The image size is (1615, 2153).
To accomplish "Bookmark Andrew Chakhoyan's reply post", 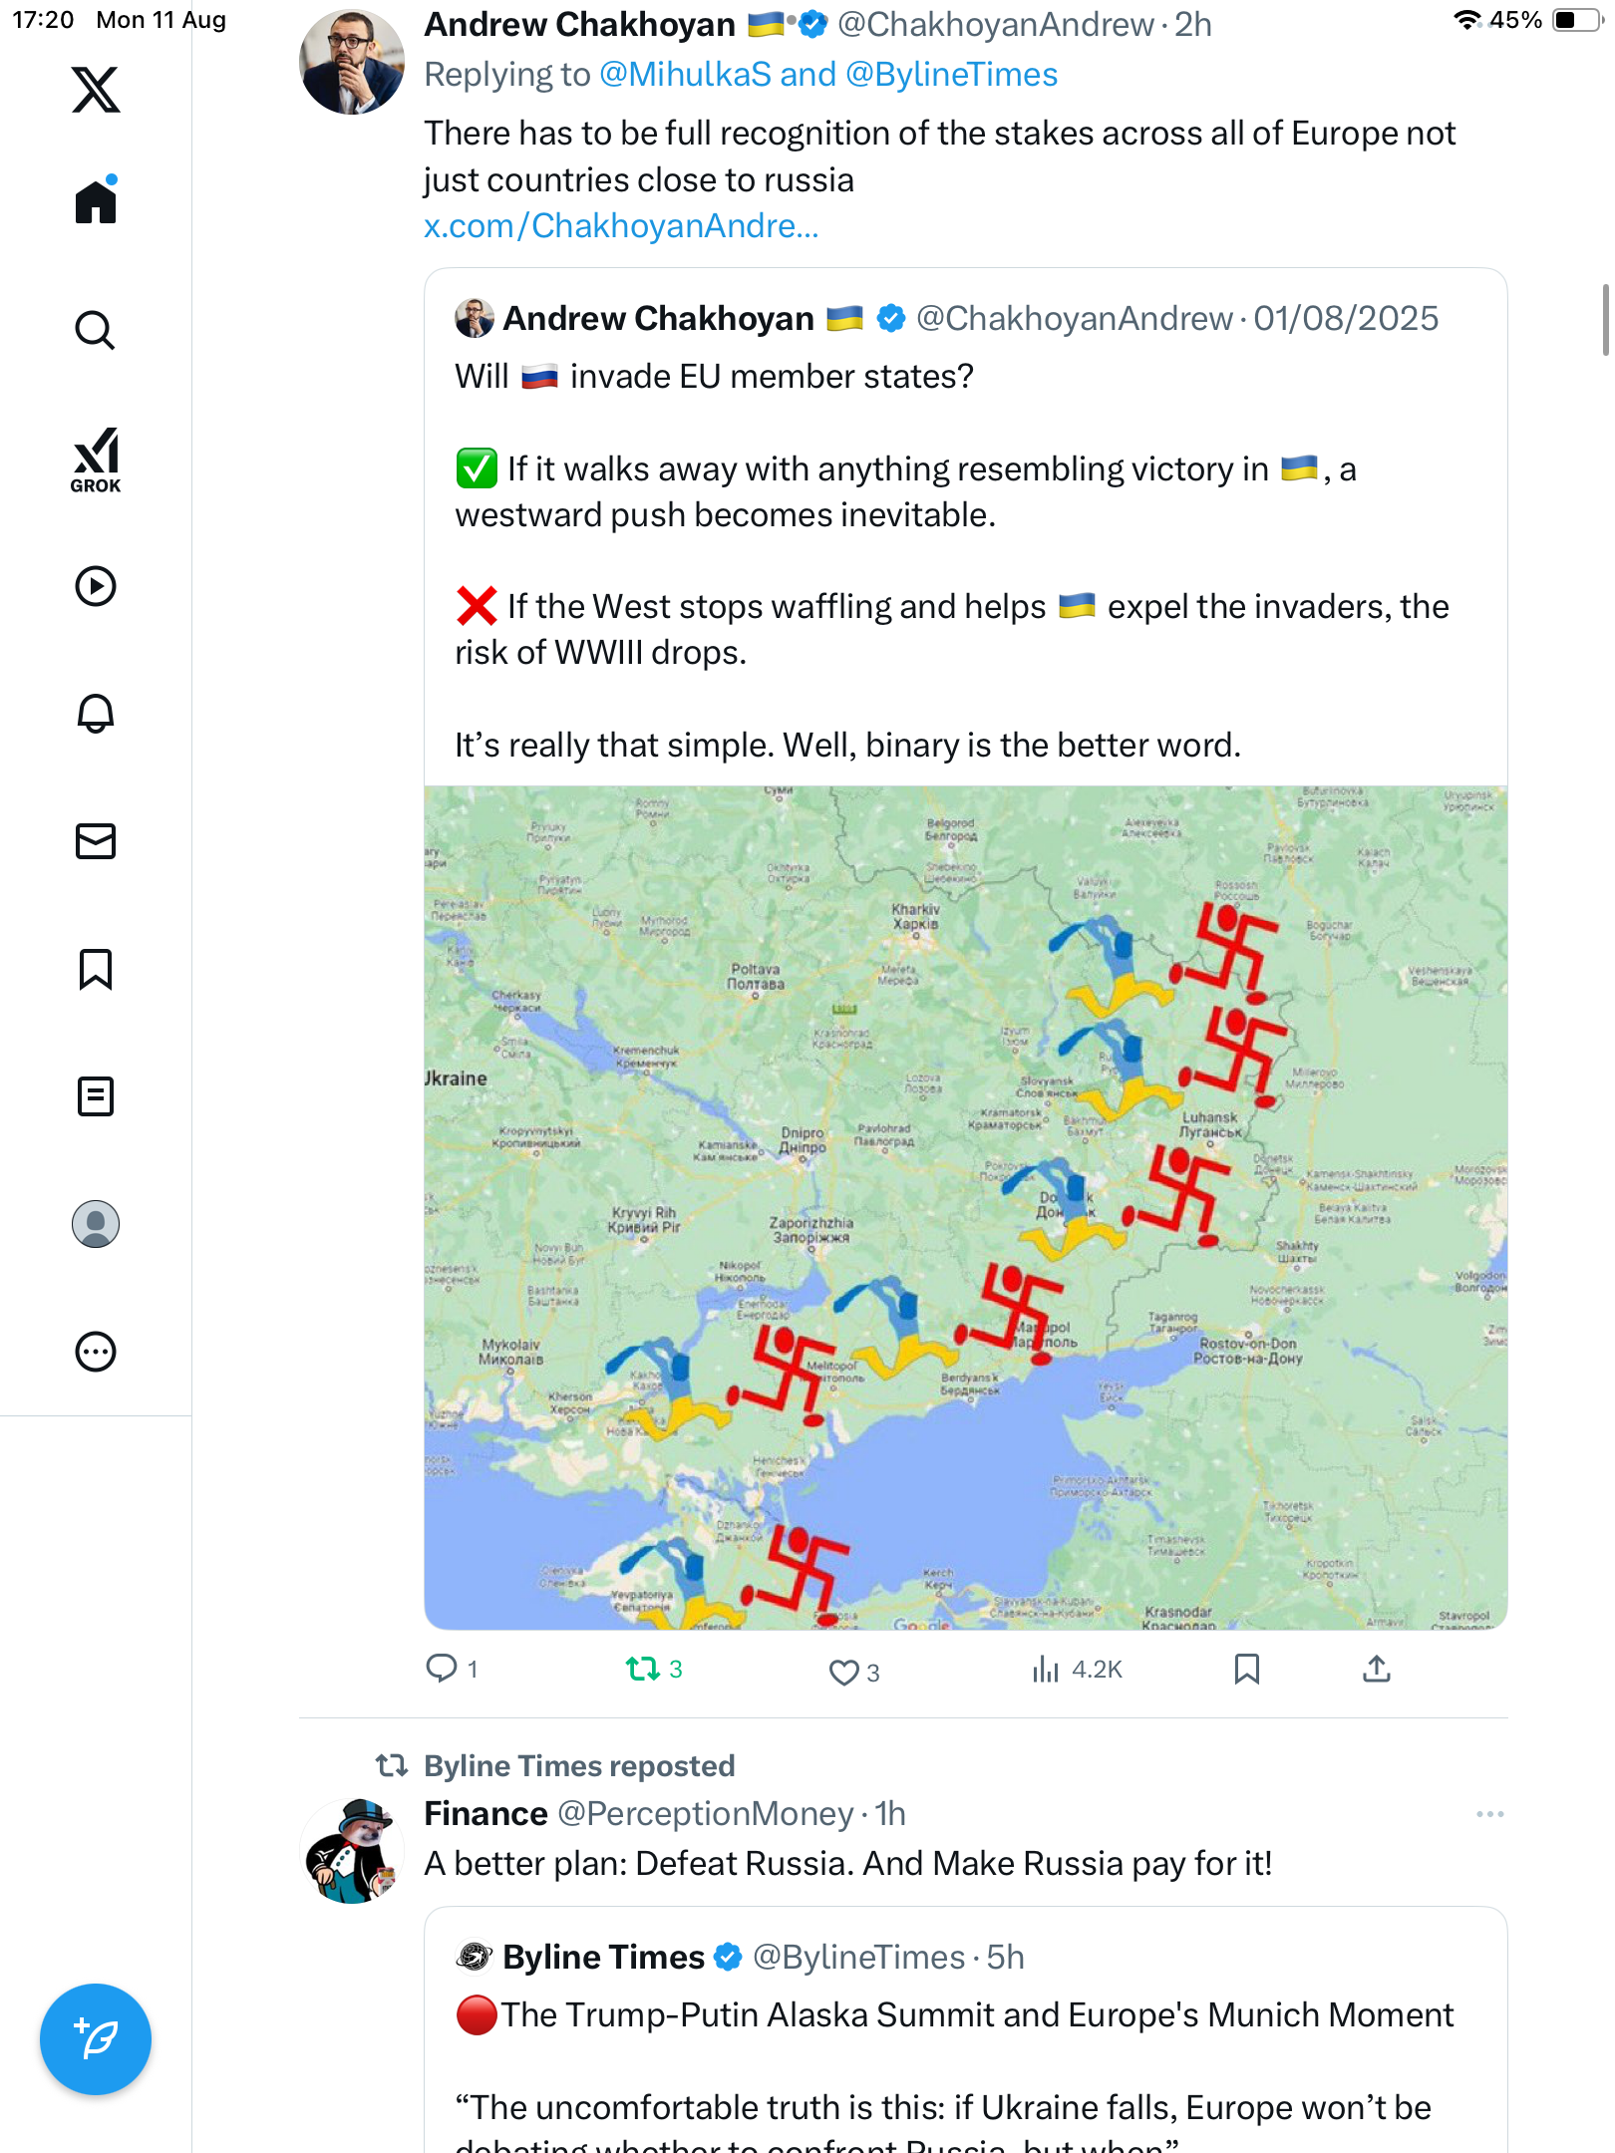I will [1246, 1669].
